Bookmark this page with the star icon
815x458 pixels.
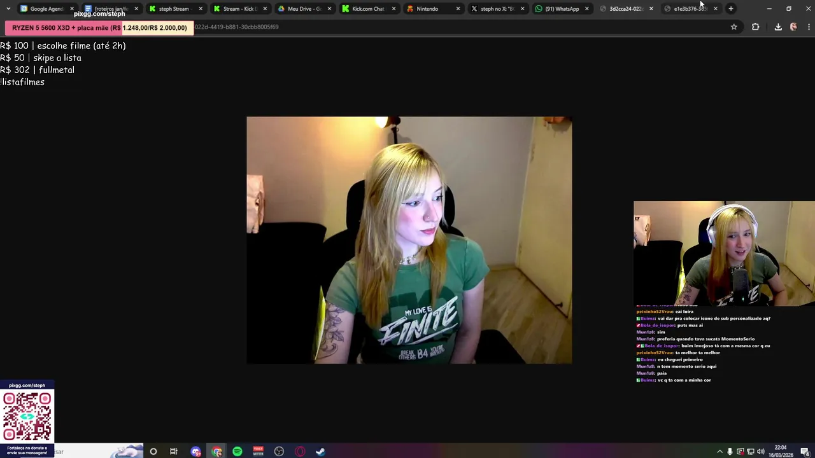point(733,27)
